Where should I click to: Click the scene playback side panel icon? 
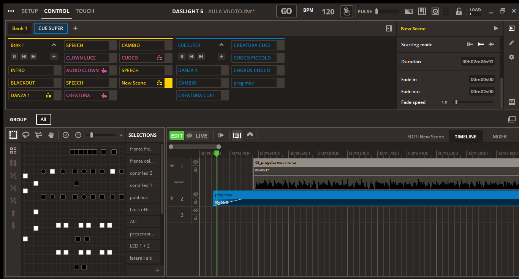(x=511, y=28)
